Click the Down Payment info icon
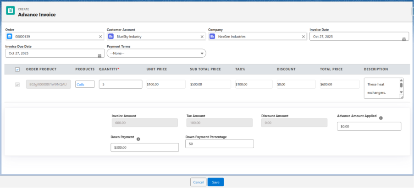Image resolution: width=414 pixels, height=188 pixels. point(138,139)
